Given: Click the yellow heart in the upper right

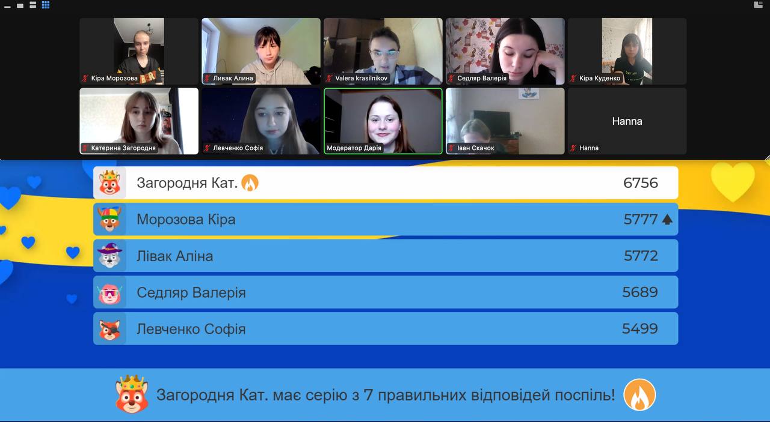Looking at the screenshot, I should [732, 181].
